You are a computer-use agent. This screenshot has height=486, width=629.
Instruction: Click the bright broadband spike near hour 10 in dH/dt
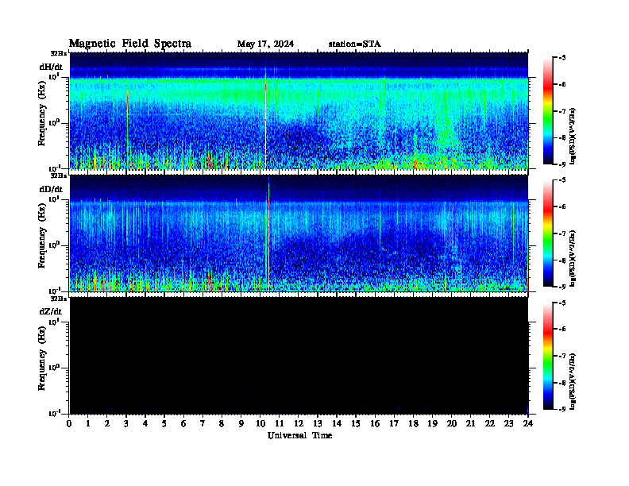click(x=265, y=120)
